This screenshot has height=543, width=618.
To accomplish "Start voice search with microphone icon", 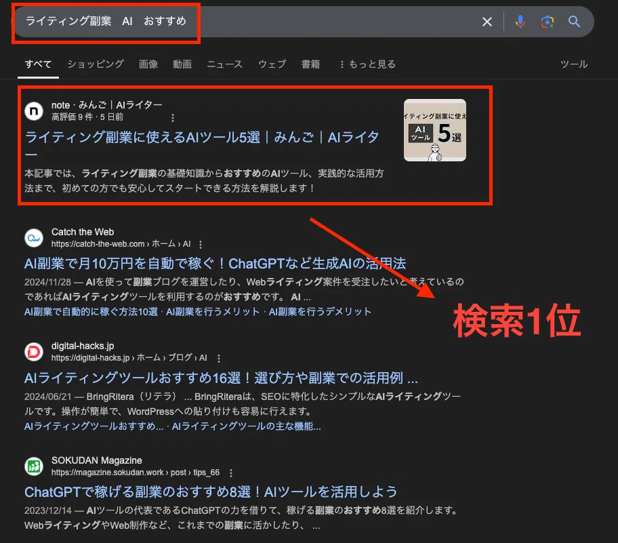I will 520,21.
